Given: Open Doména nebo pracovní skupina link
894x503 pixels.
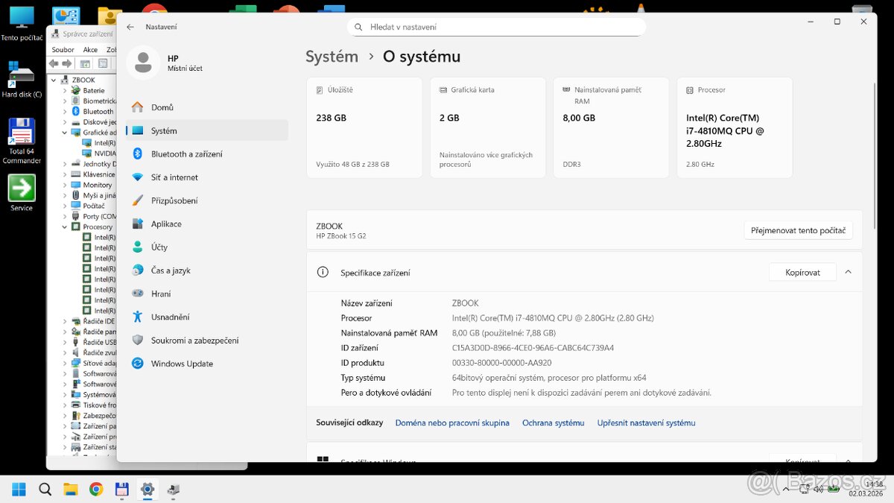Looking at the screenshot, I should (x=452, y=423).
